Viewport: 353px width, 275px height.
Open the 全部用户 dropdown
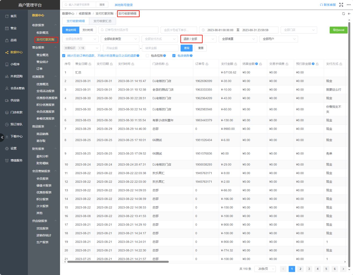pos(279,39)
